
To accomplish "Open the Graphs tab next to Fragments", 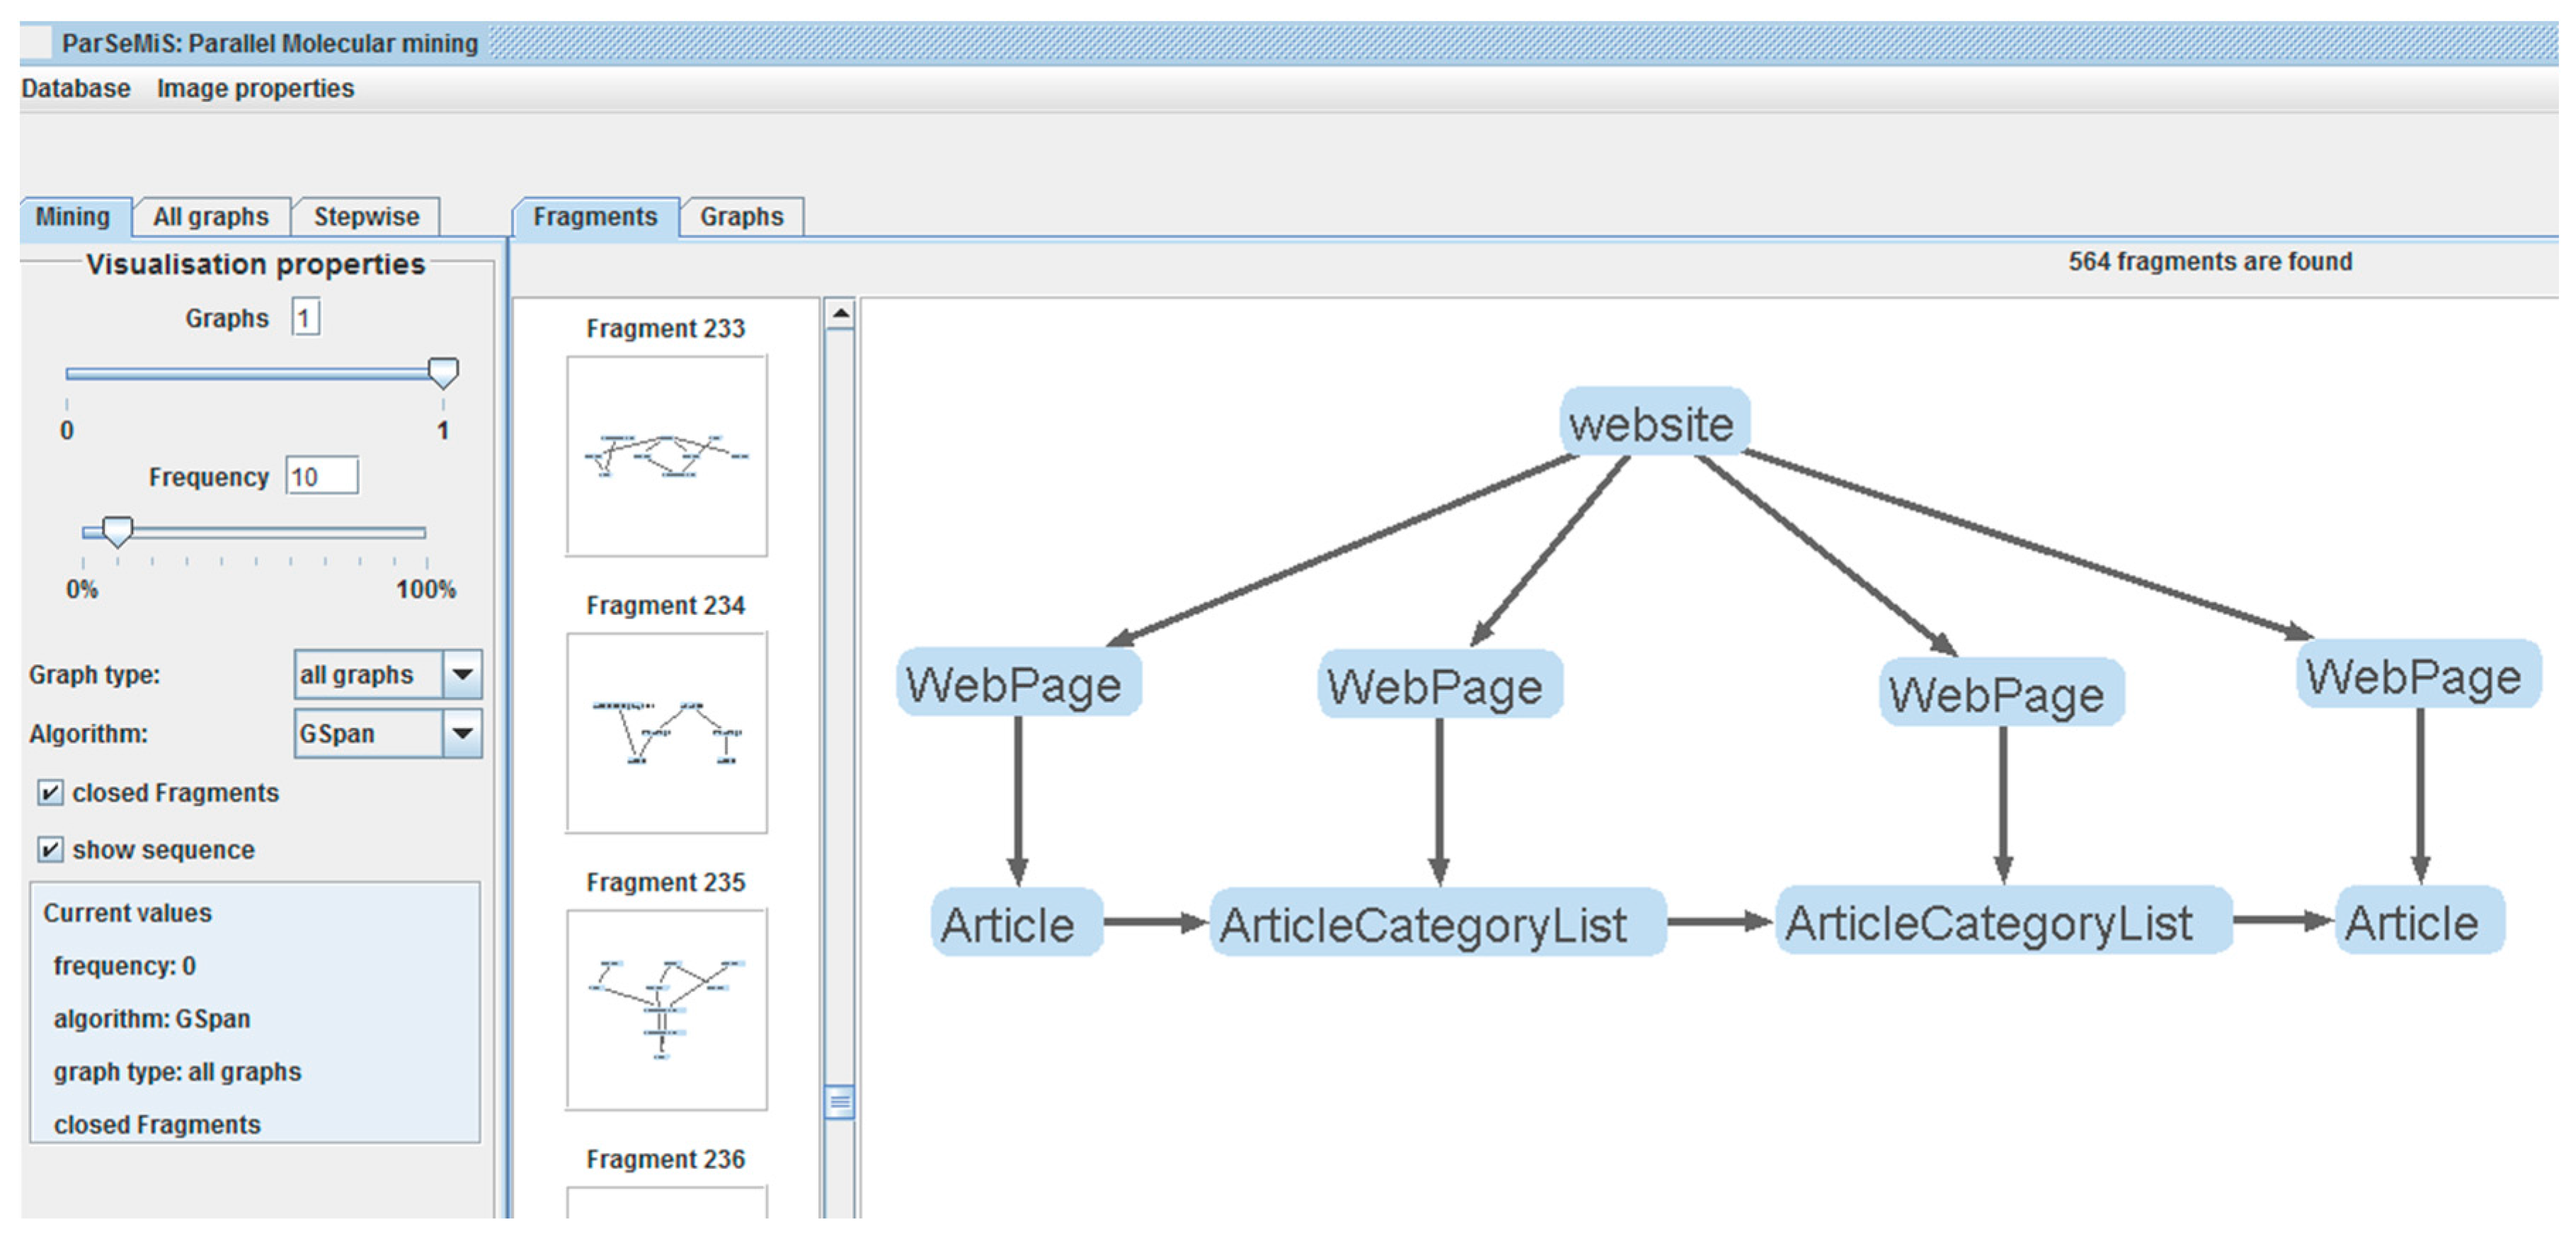I will point(741,217).
